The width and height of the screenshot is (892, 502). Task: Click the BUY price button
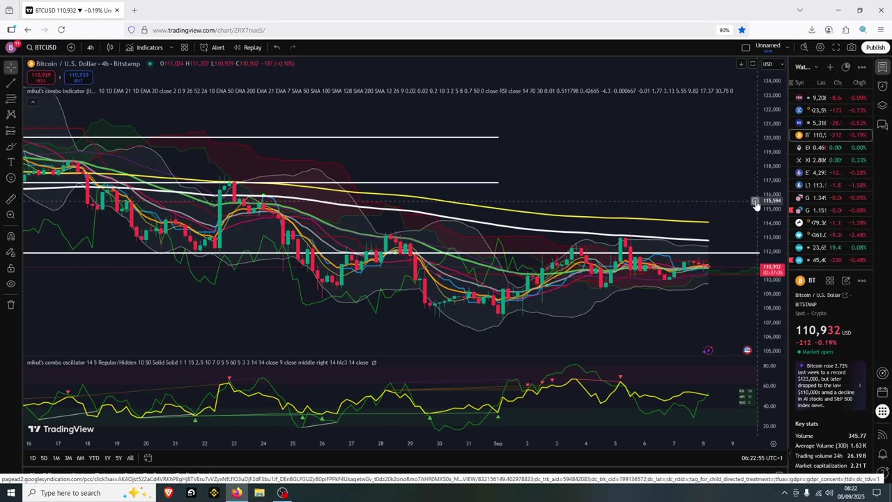pos(78,77)
